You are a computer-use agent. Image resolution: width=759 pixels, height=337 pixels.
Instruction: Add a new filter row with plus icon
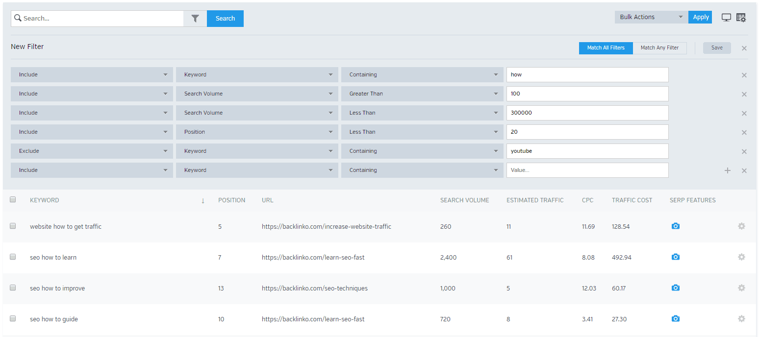(728, 170)
